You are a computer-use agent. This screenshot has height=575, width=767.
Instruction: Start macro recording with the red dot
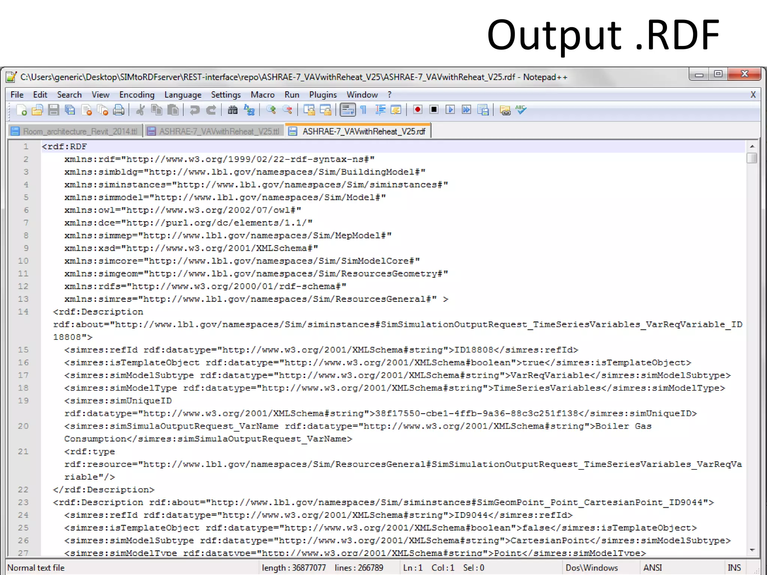[x=418, y=110]
